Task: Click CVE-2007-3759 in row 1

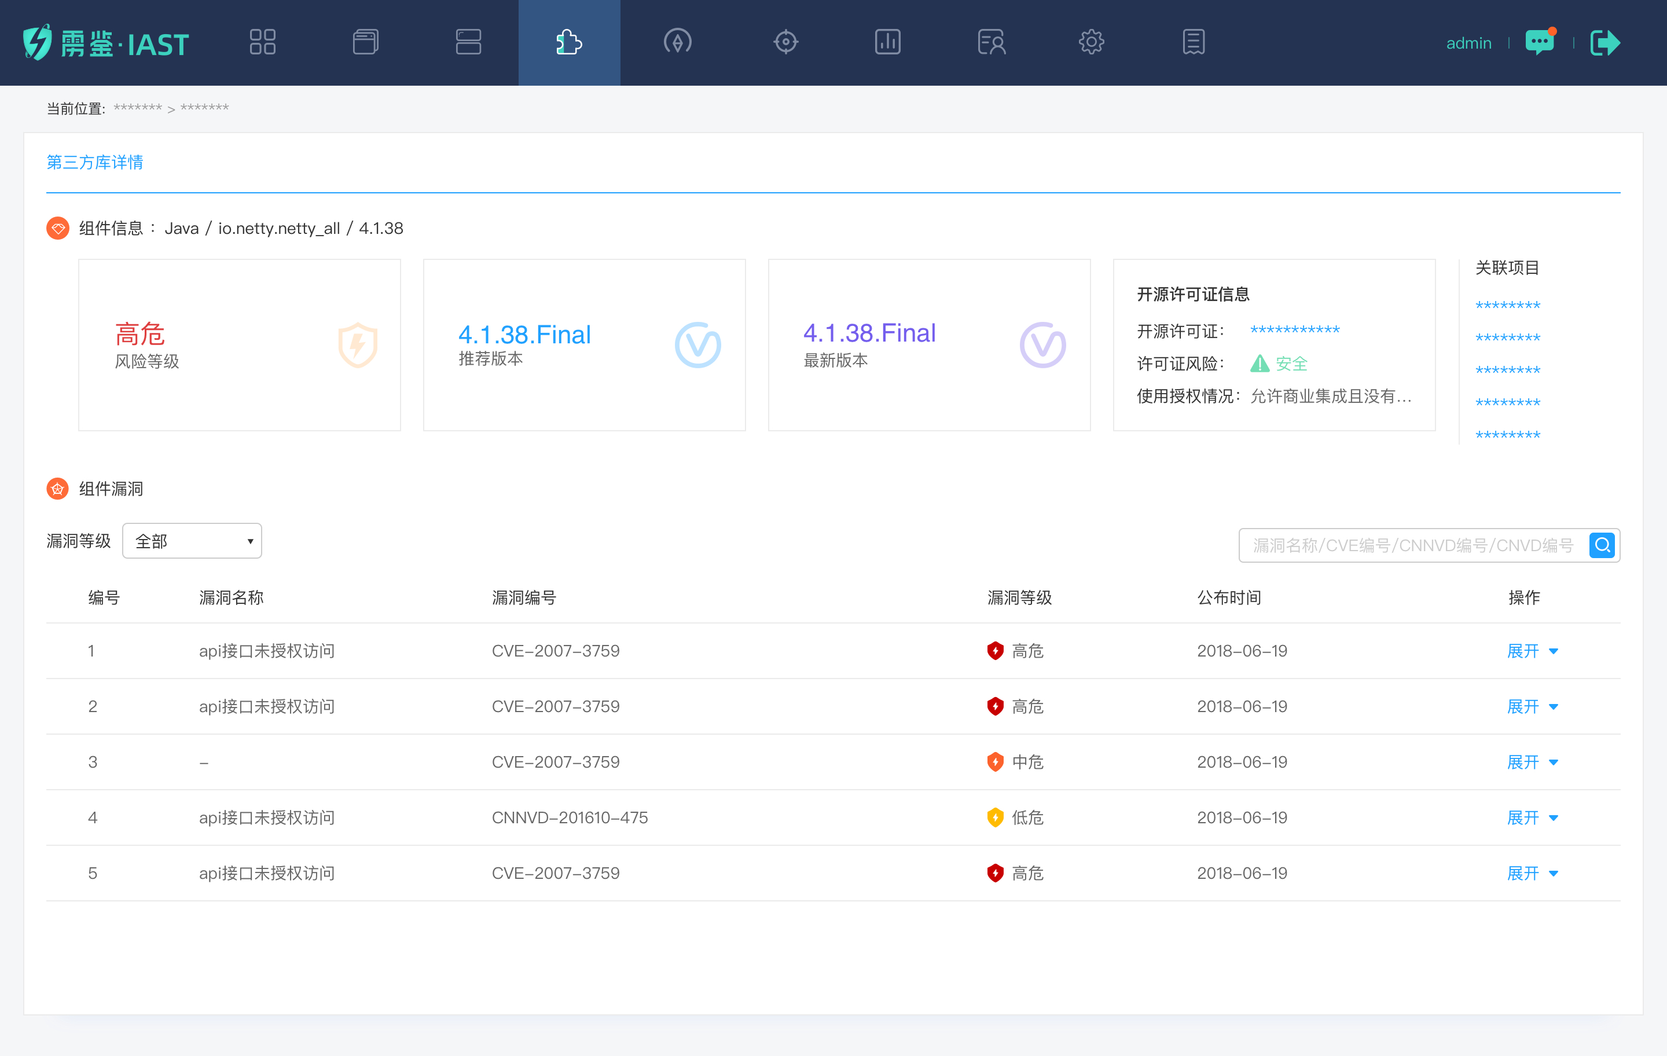Action: coord(555,651)
